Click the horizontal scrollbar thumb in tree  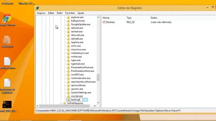pos(64,106)
